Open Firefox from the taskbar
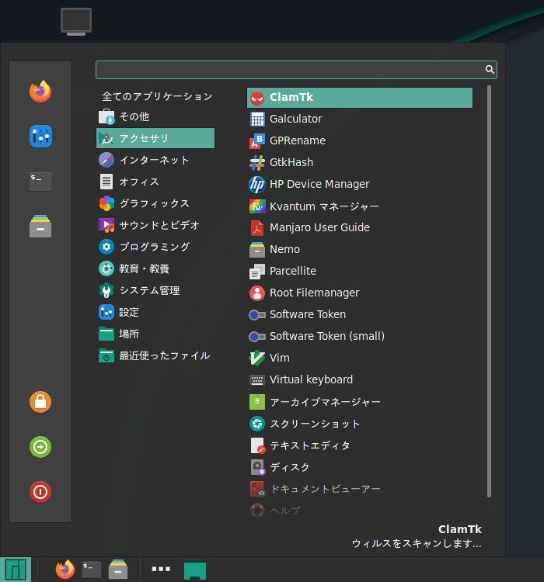544x582 pixels. pyautogui.click(x=65, y=570)
